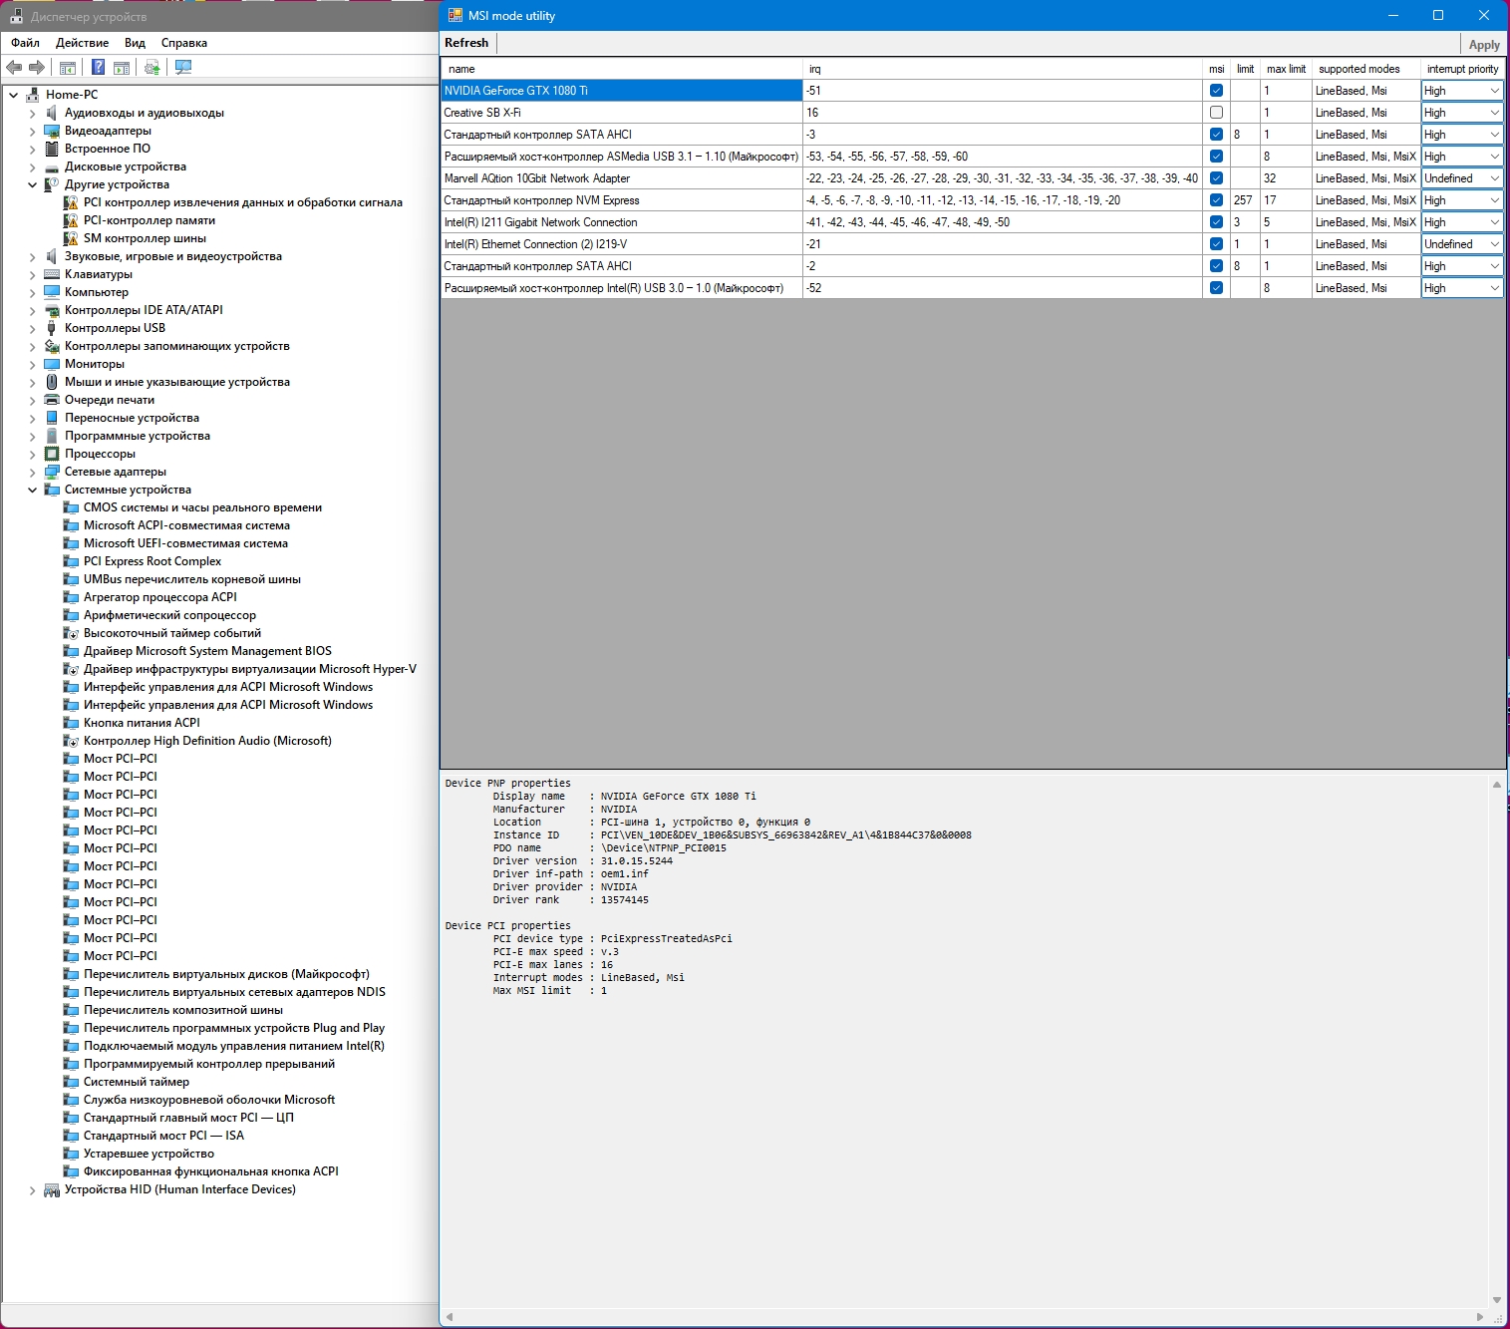Scan for hardware changes via monitor icon
This screenshot has height=1329, width=1510.
(x=183, y=67)
